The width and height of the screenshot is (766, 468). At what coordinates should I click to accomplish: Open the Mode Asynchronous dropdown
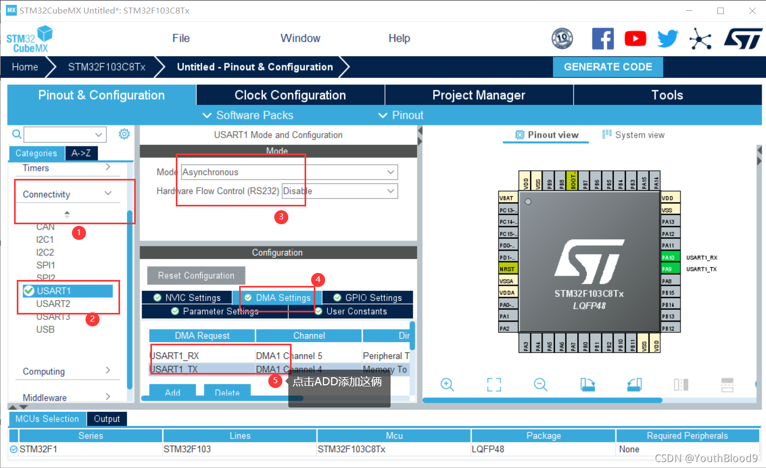[x=289, y=172]
